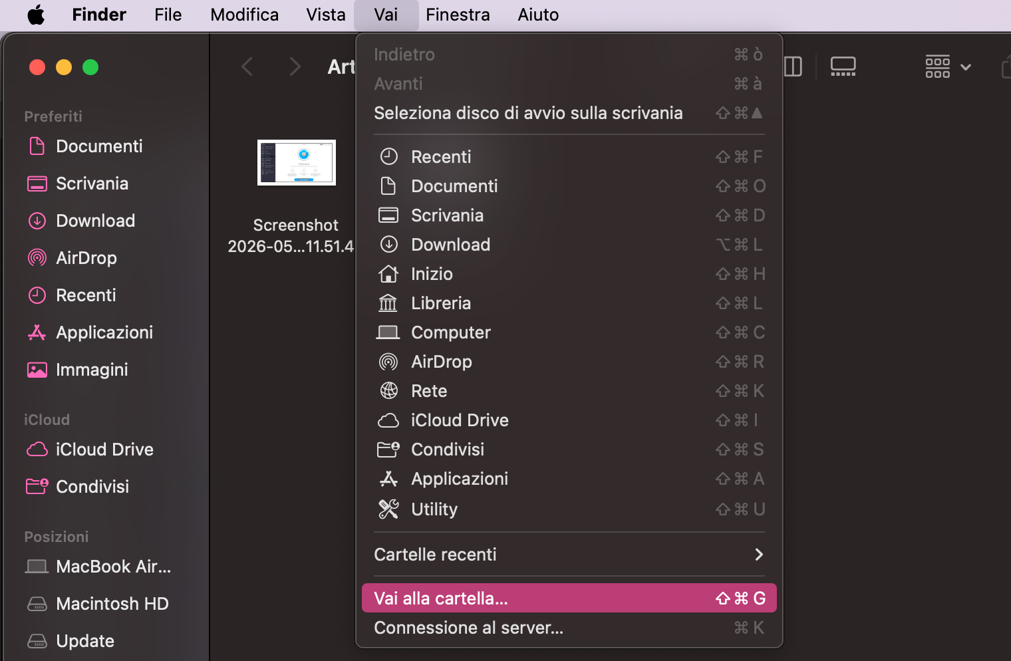This screenshot has height=661, width=1011.
Task: Choose Documenti in the Vai menu
Action: point(569,186)
